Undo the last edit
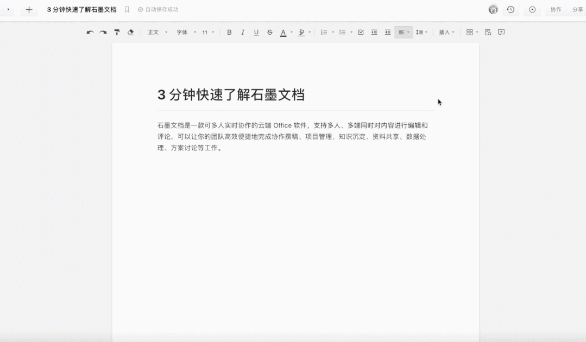The height and width of the screenshot is (342, 586). (x=90, y=32)
